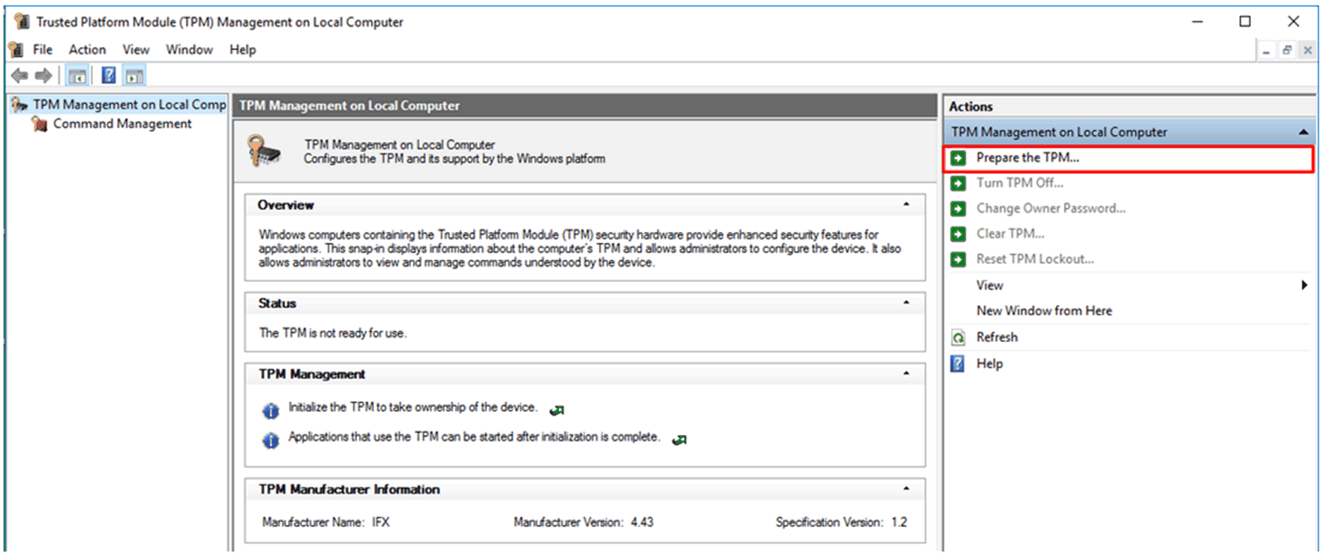The width and height of the screenshot is (1322, 554).
Task: Click the Refresh action in Actions pane
Action: (x=996, y=337)
